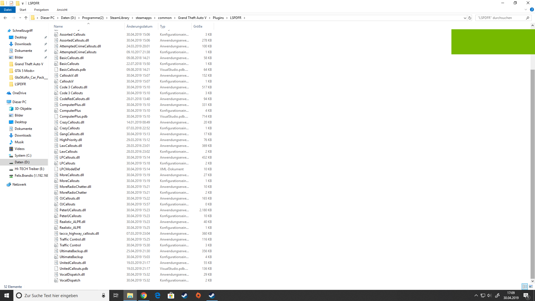
Task: Select the ComputerPlus.dll file icon
Action: point(56,105)
